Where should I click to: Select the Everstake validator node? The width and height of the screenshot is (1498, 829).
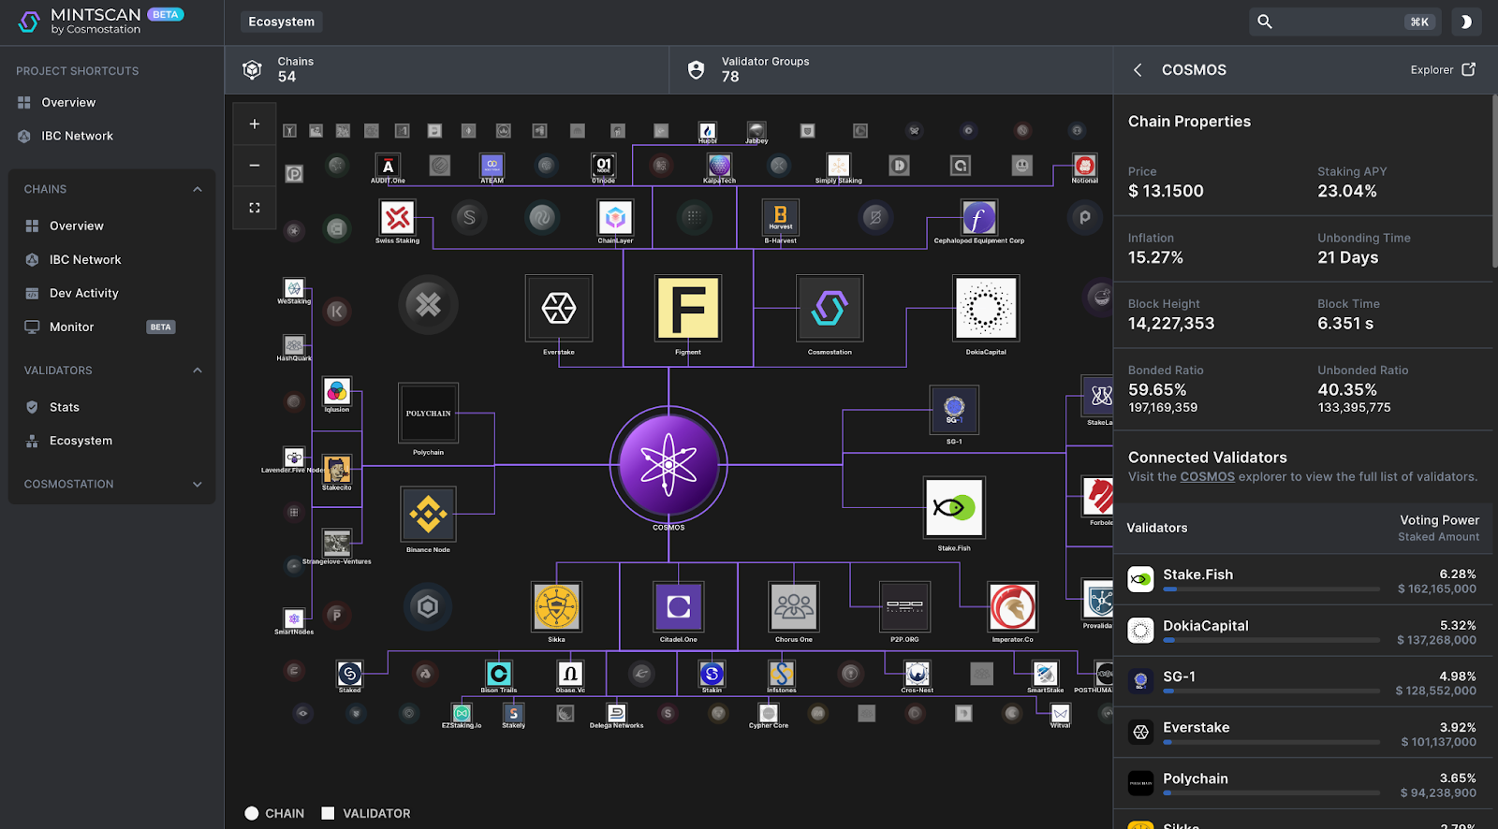coord(559,308)
